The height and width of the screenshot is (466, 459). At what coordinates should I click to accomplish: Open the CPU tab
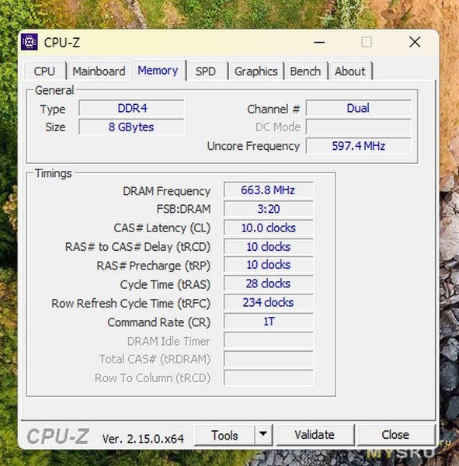[44, 71]
